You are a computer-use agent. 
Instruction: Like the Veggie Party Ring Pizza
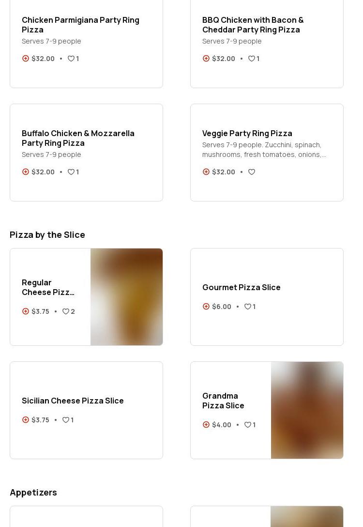(252, 172)
